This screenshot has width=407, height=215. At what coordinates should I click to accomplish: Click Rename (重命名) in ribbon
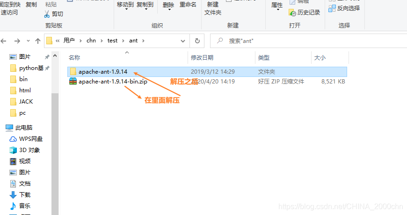188,5
